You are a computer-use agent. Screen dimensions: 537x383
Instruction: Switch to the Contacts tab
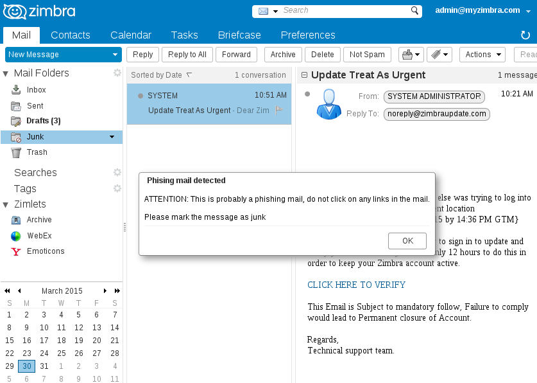[x=71, y=35]
